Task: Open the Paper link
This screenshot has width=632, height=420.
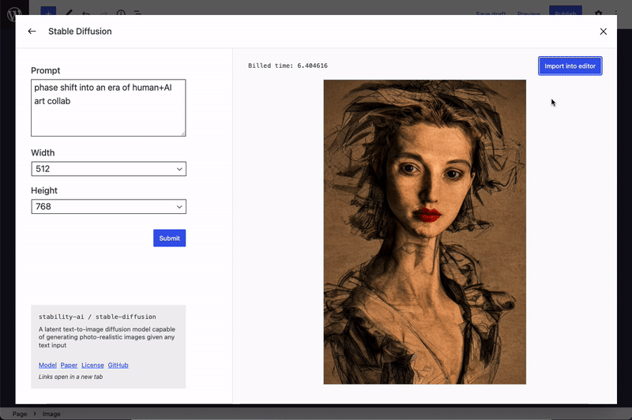Action: pyautogui.click(x=69, y=366)
